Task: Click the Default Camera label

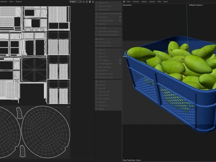Action: tap(195, 5)
